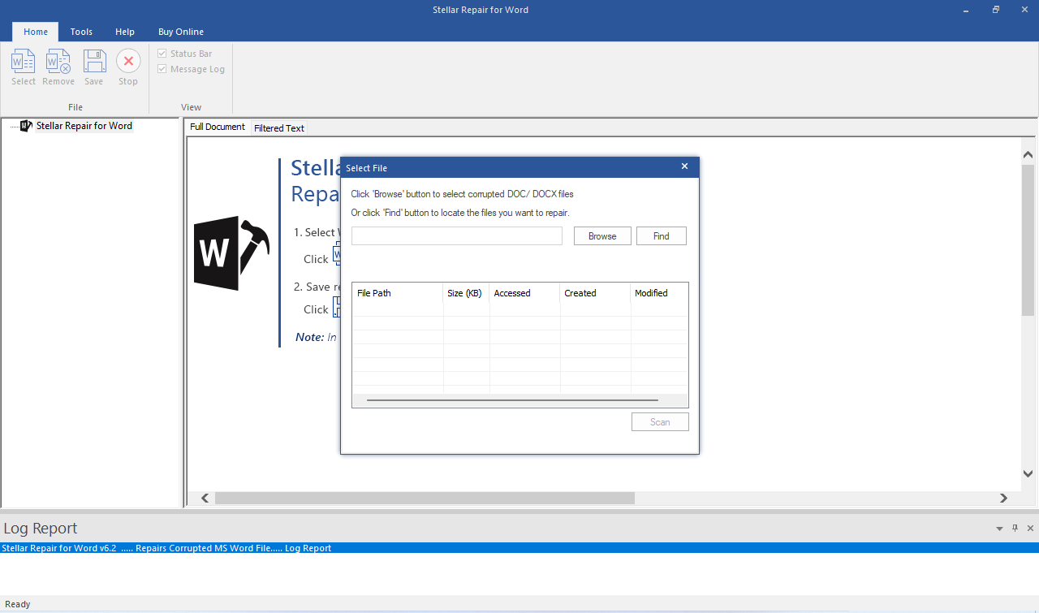Click the Modified column header

click(659, 293)
